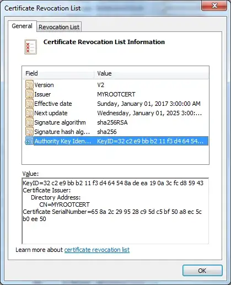Select the Wednesday, January 01, 2025 value

click(x=149, y=113)
